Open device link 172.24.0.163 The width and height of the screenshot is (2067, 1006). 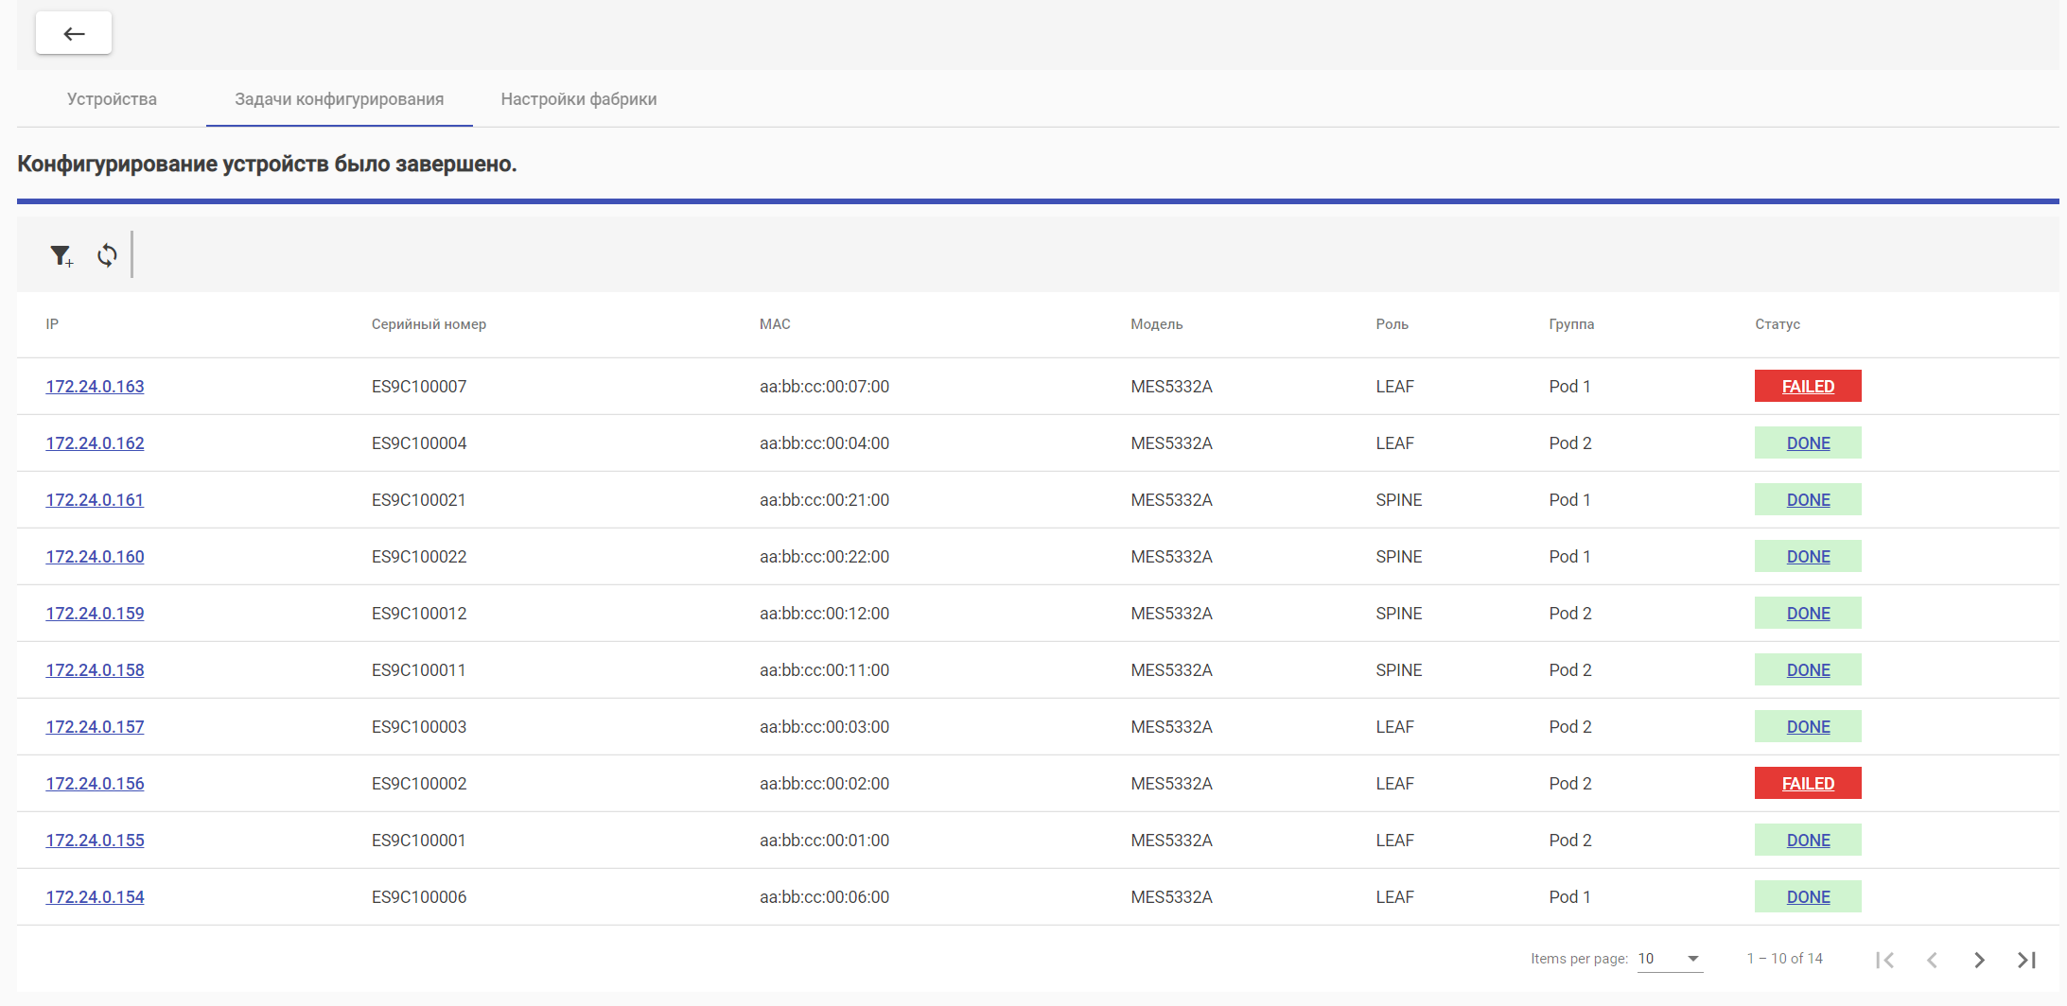tap(95, 387)
